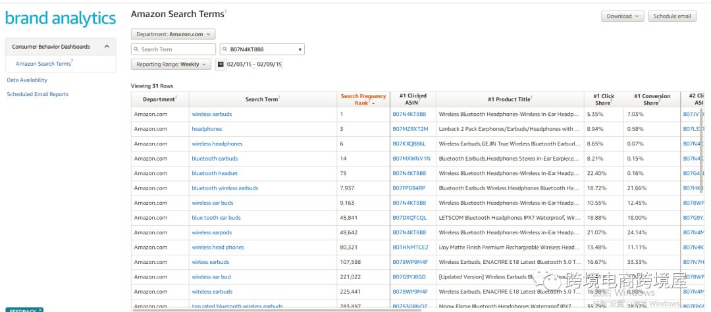Click the #1 Product Title column header

click(509, 99)
